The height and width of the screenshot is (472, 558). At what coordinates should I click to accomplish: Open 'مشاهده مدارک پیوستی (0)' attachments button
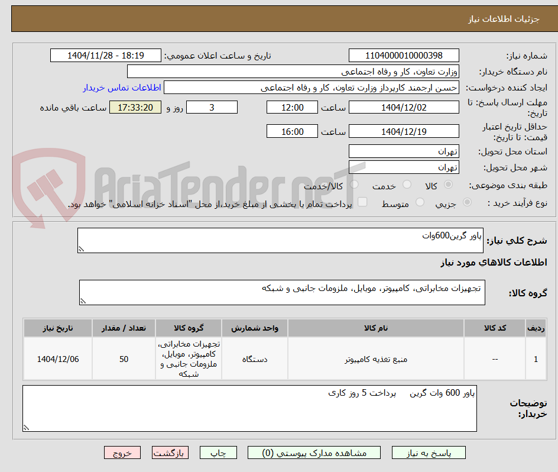point(314,452)
